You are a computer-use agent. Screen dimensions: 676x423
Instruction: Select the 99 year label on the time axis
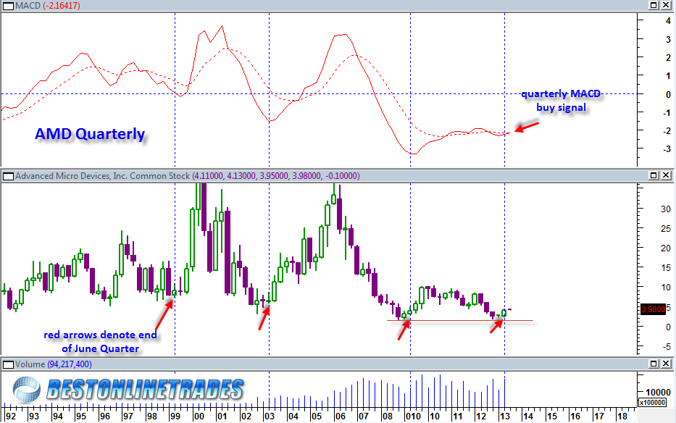(175, 416)
